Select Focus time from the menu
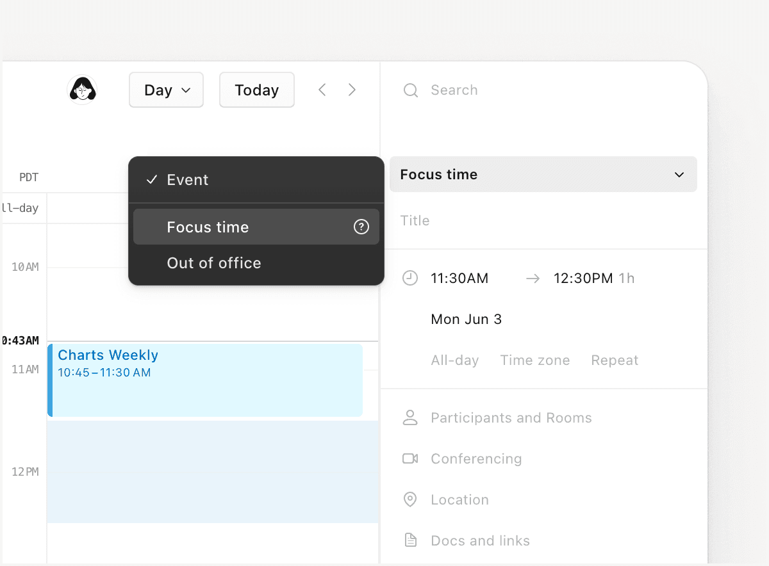This screenshot has height=566, width=769. coord(208,227)
